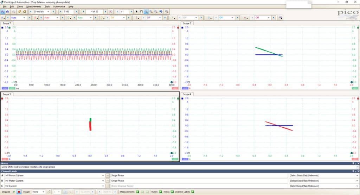Go to next buffer waveform arrow
The image size is (360, 195).
click(x=105, y=12)
